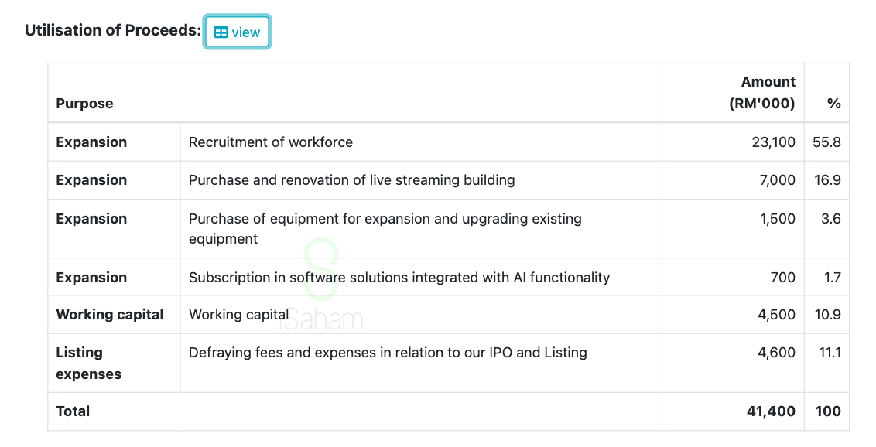Click the bold Working capital category cell
This screenshot has width=876, height=447.
tap(110, 315)
